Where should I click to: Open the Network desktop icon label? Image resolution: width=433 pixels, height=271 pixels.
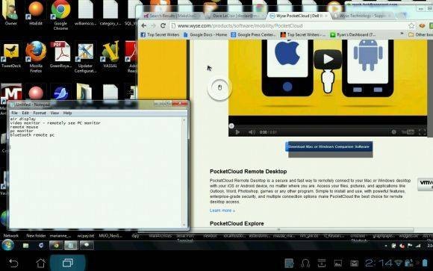pos(11,236)
